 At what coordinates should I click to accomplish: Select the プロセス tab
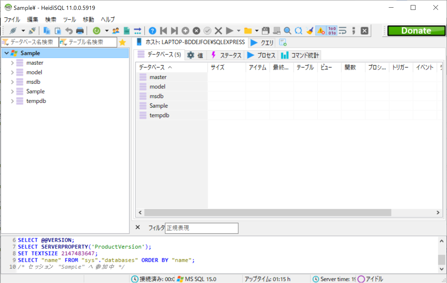coord(261,55)
